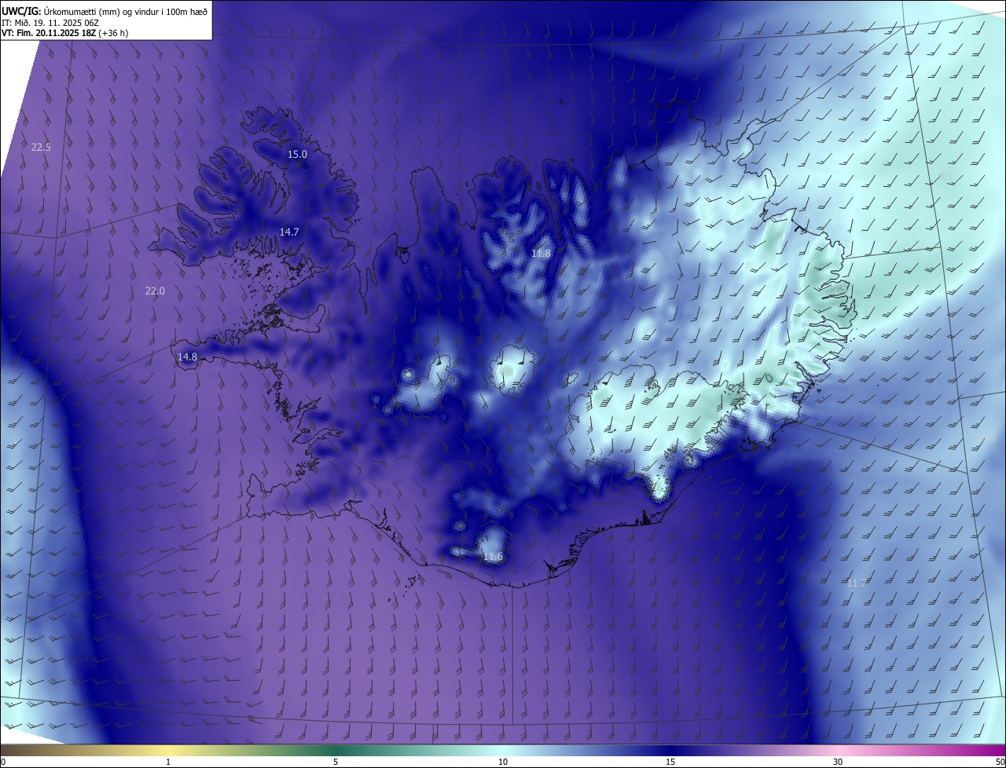Click the 10 tick on the color scale
This screenshot has width=1006, height=768.
503,762
